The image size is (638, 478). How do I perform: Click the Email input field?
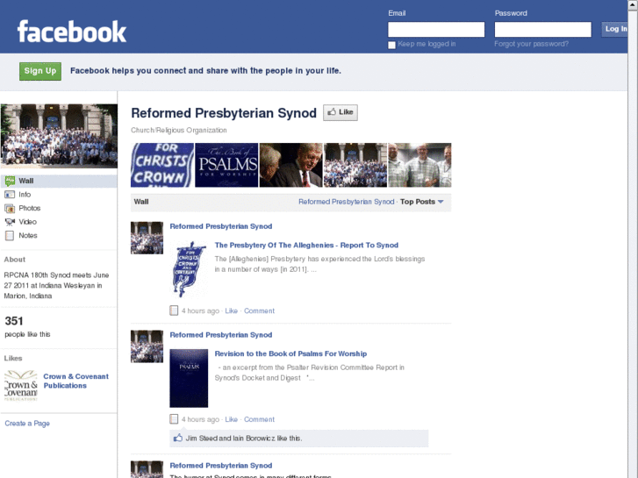click(436, 30)
